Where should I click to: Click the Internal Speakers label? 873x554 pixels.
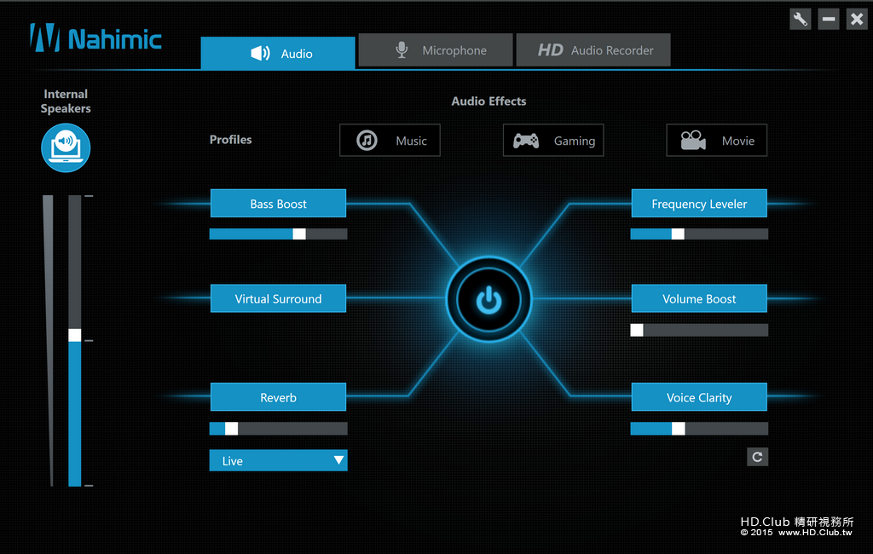pyautogui.click(x=66, y=101)
